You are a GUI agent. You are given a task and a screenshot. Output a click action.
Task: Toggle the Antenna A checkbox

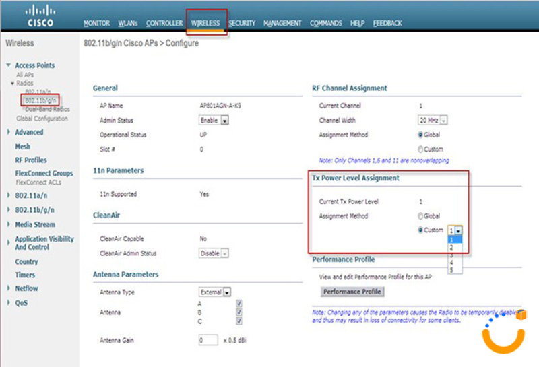pyautogui.click(x=239, y=304)
